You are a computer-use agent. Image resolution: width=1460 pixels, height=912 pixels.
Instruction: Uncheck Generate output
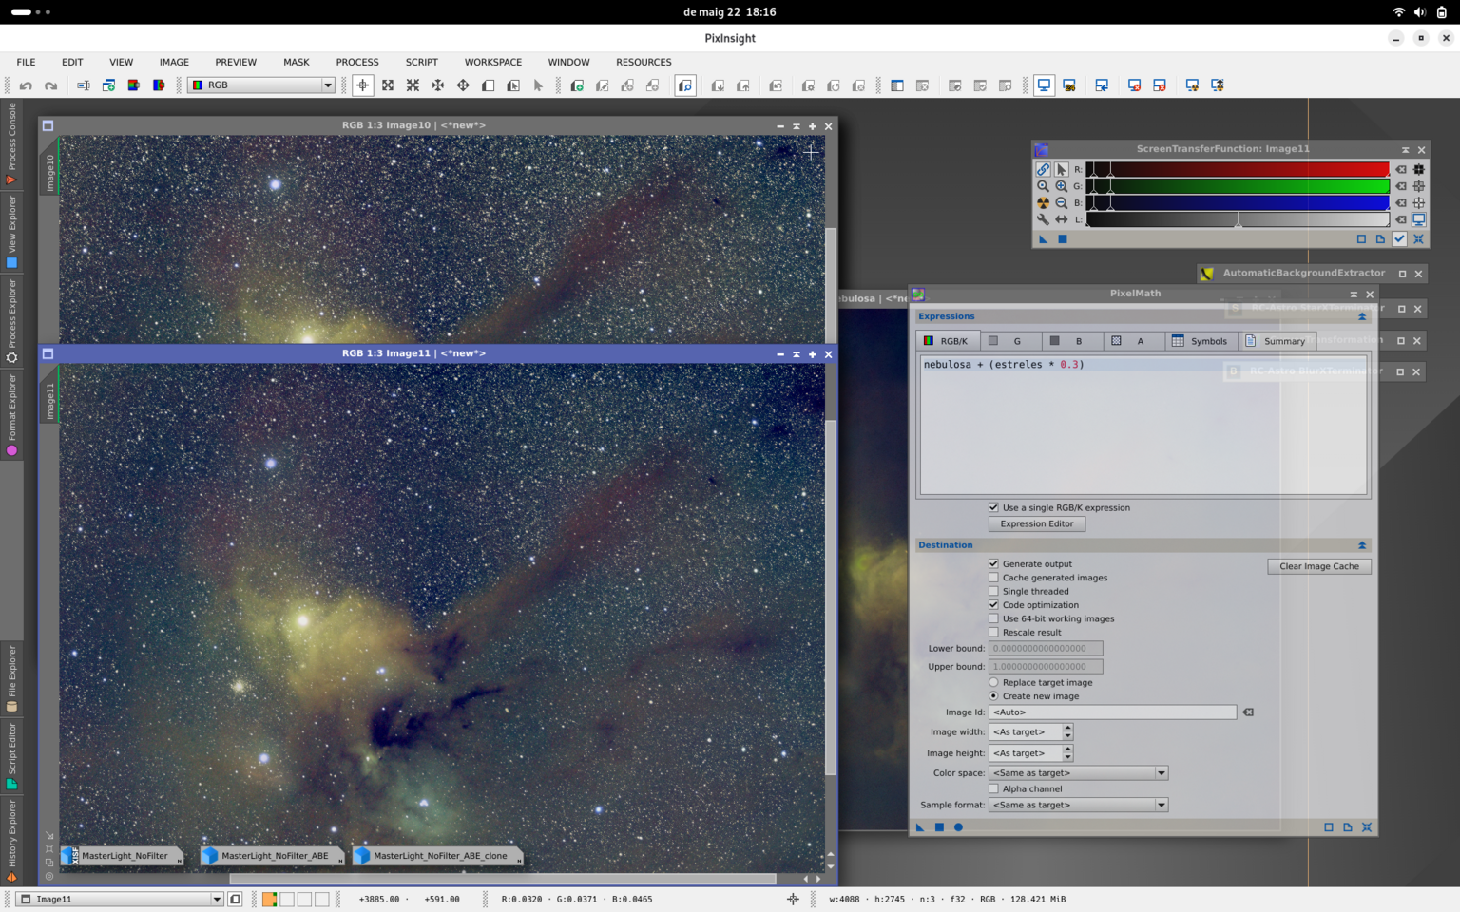pos(993,563)
